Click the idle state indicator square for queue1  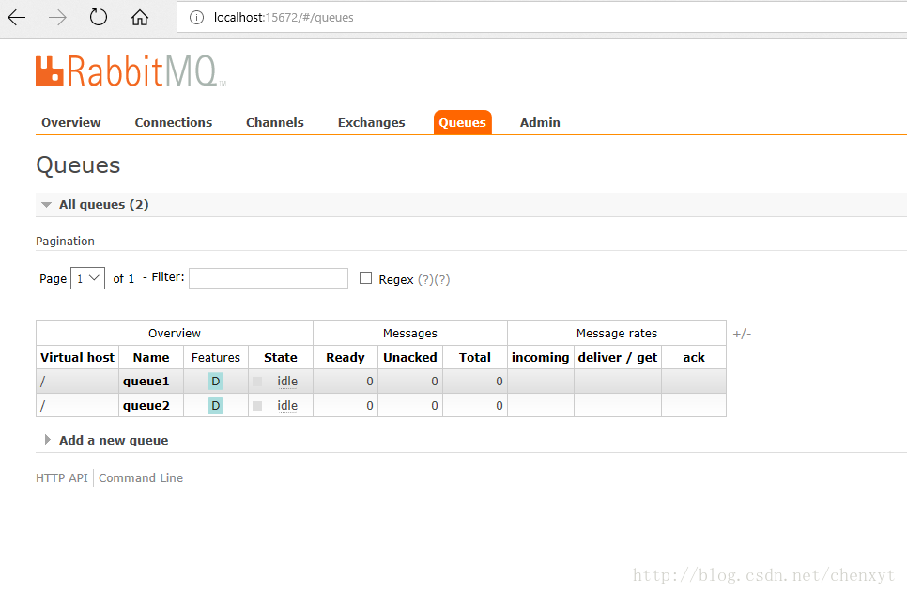tap(257, 382)
